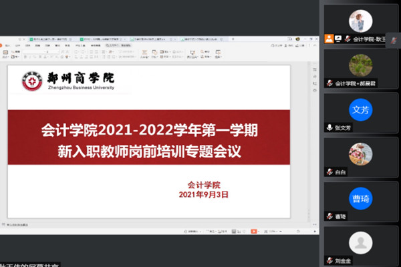Toggle muted microphone beside 会计学院-耿玉 name
The image size is (401, 267).
[x=348, y=39]
